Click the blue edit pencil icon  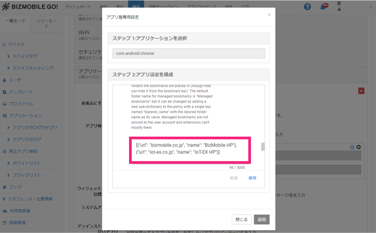click(x=352, y=147)
